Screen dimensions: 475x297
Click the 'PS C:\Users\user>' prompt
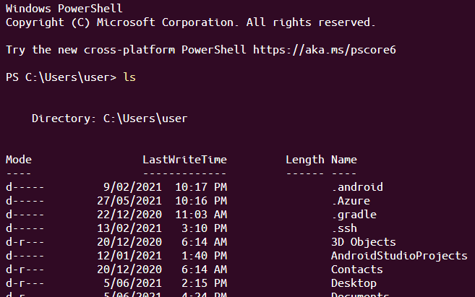tap(61, 77)
